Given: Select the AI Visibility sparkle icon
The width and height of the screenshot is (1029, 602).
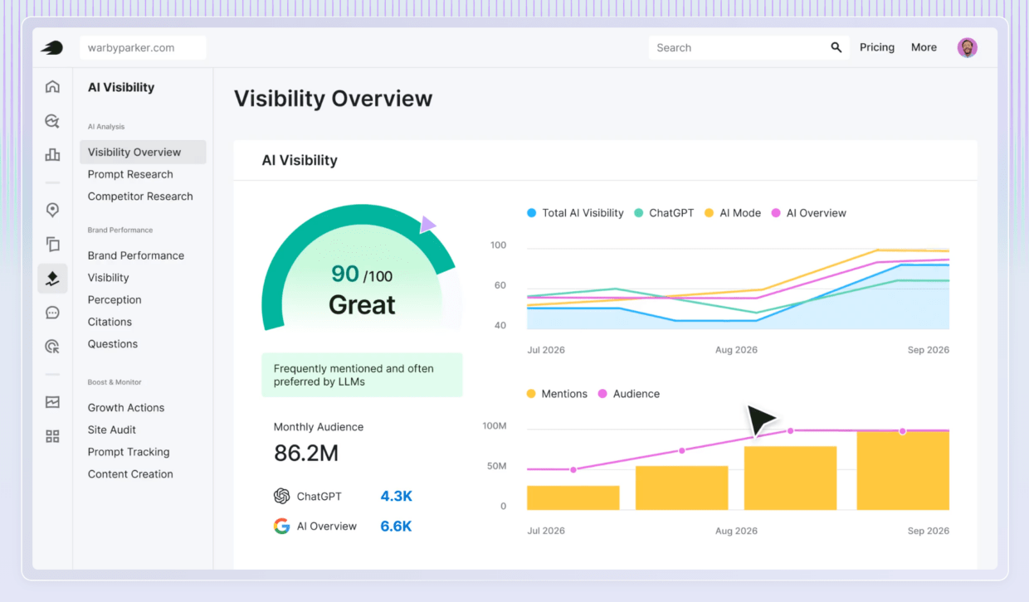Looking at the screenshot, I should 52,279.
